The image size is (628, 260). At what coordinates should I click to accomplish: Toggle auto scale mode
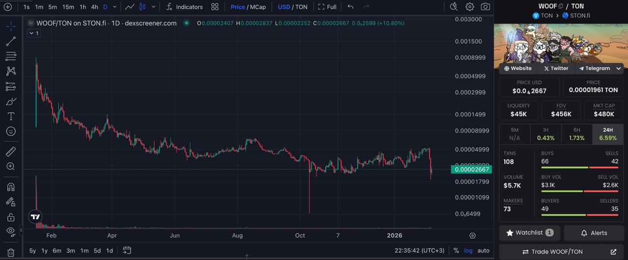(483, 250)
